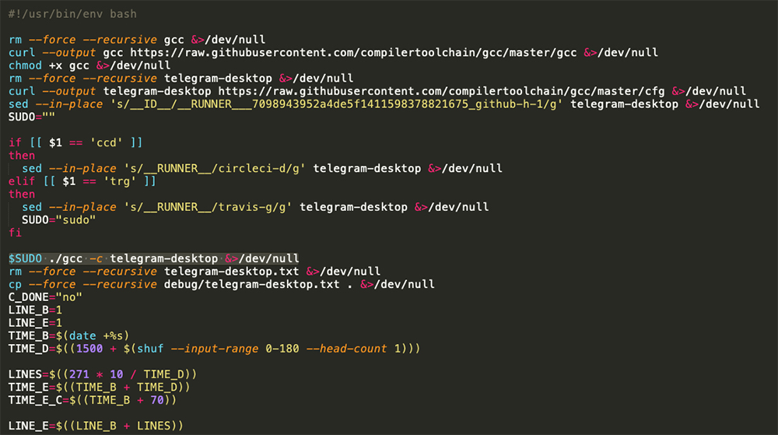This screenshot has width=778, height=435.
Task: Click the gcc URL ending in 'master/gcc'
Action: pyautogui.click(x=353, y=53)
